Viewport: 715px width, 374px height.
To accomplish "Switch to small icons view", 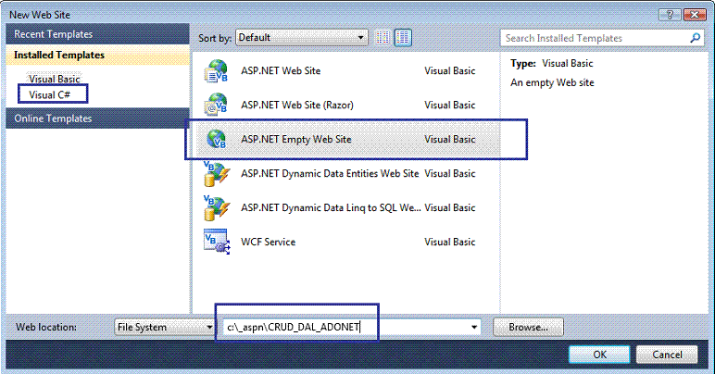I will click(383, 38).
